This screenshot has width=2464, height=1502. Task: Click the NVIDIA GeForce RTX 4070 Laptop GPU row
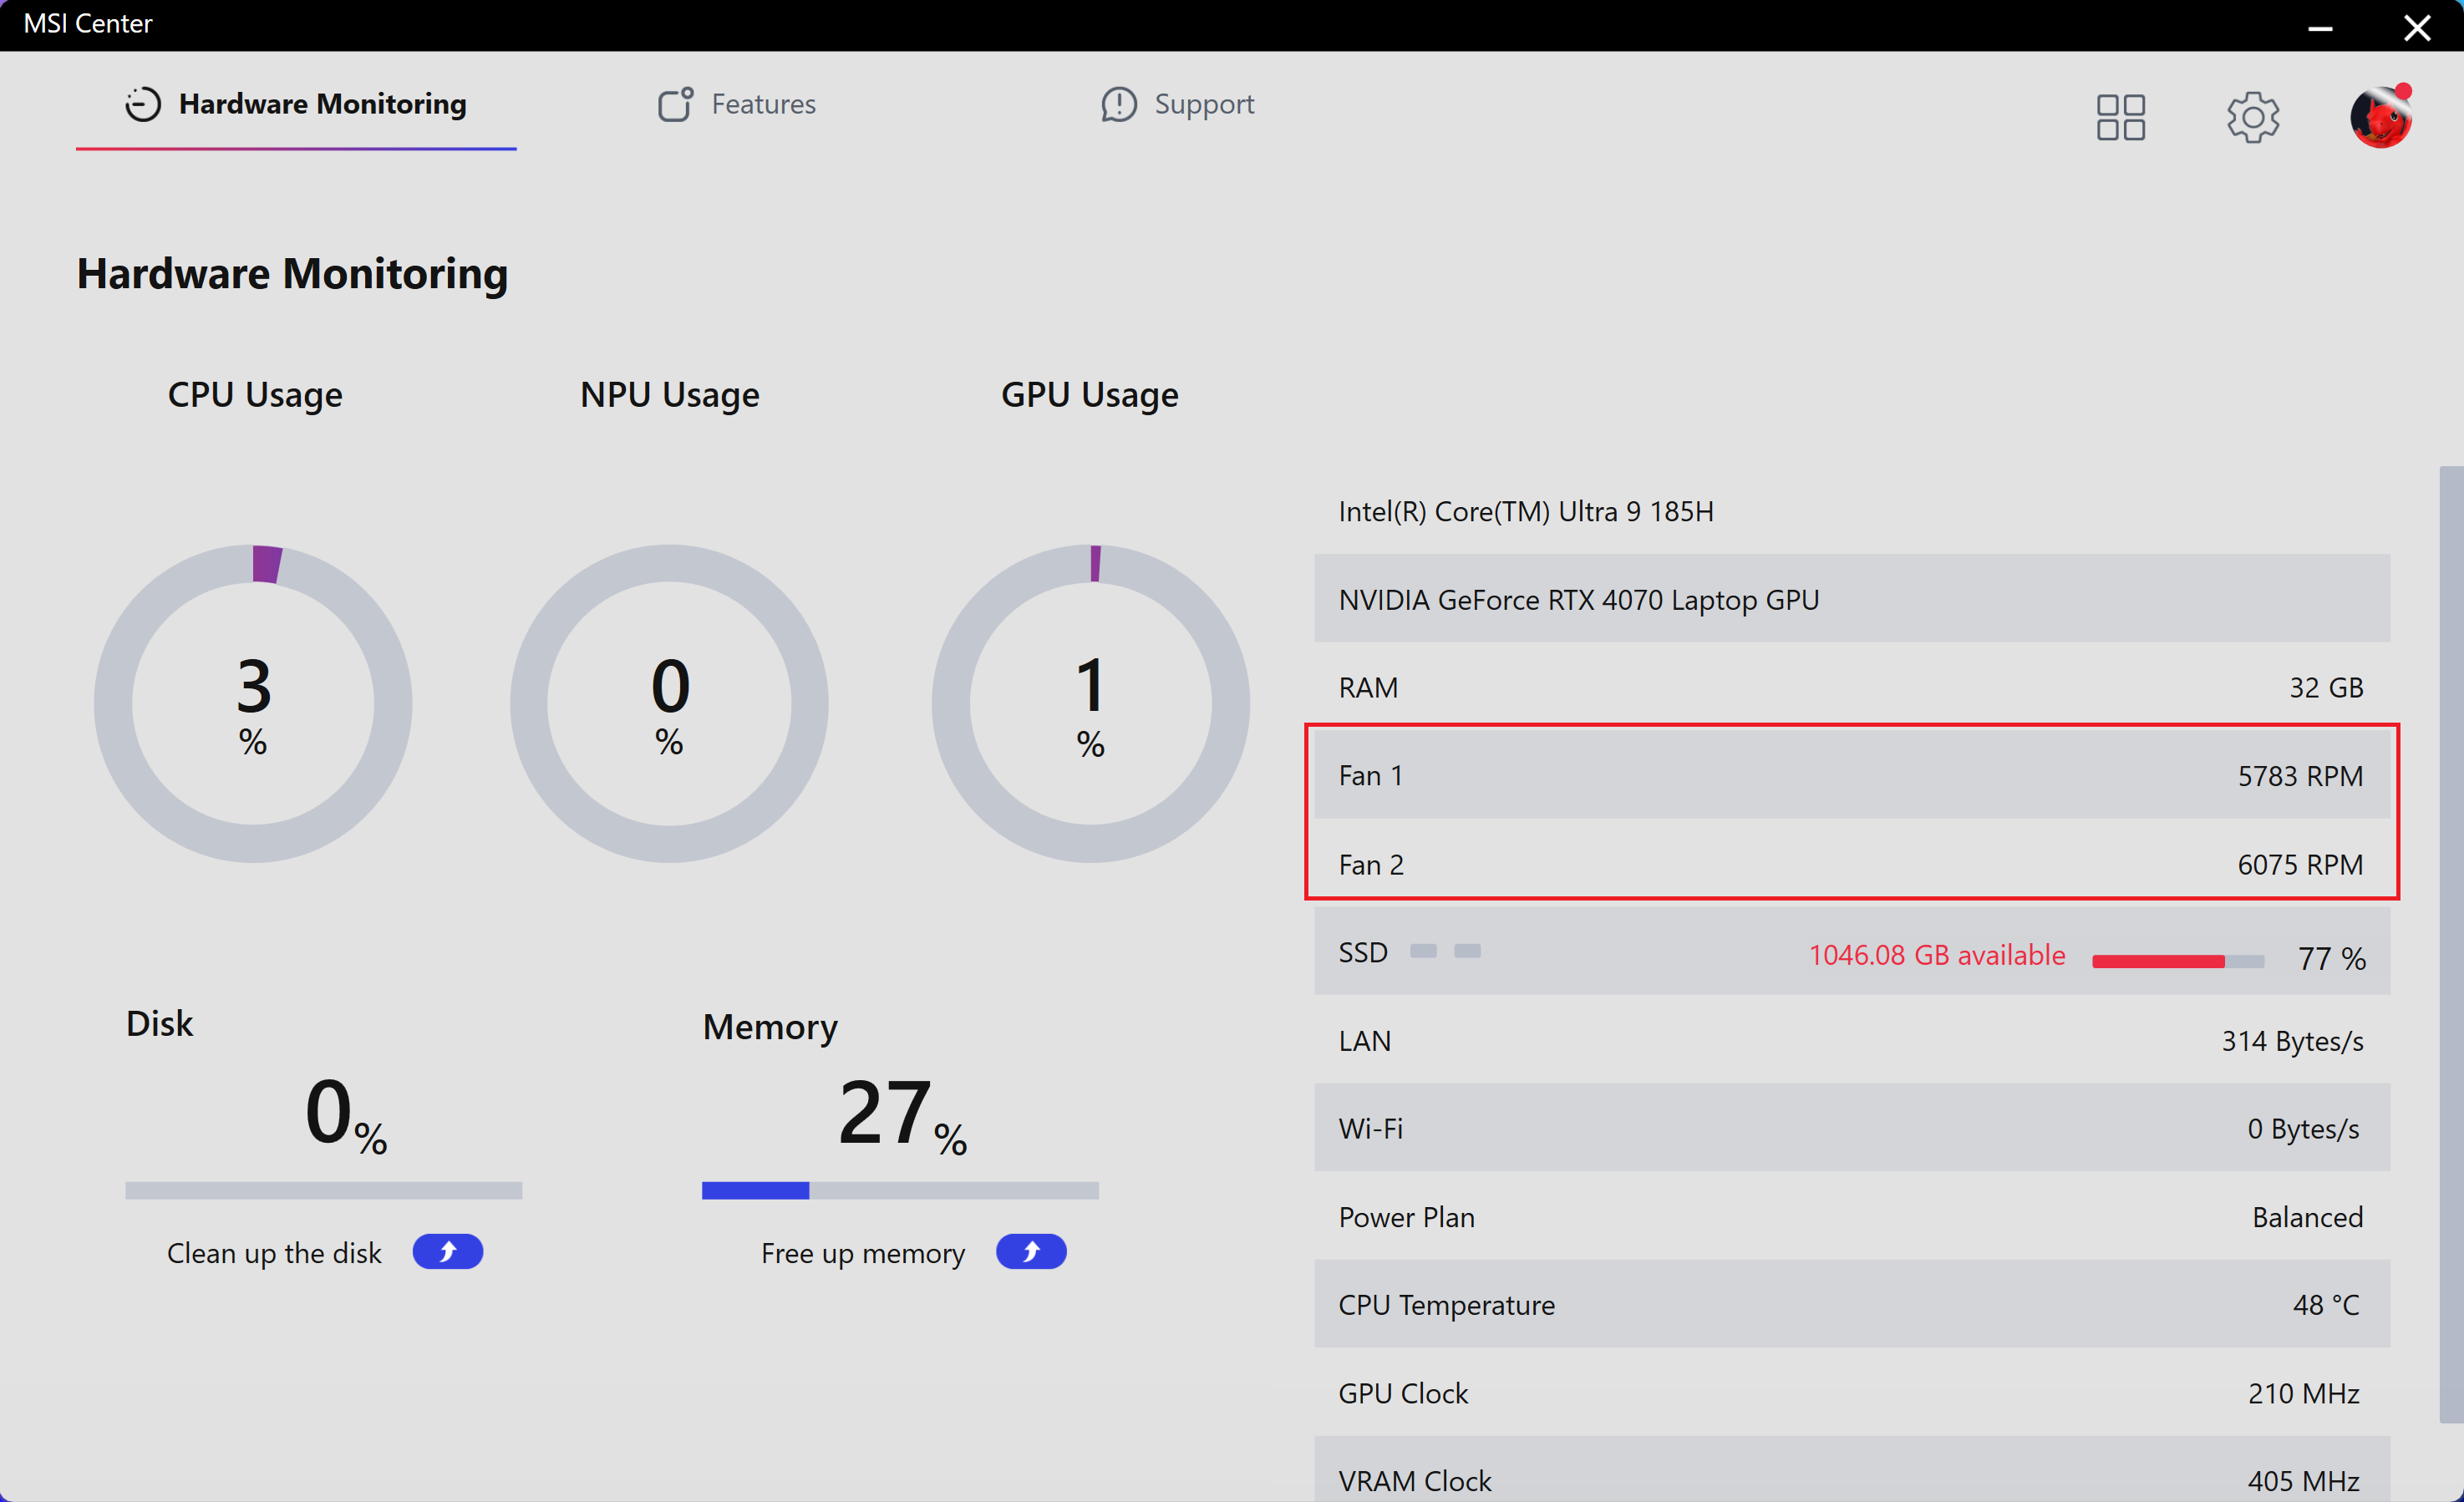[x=1852, y=599]
